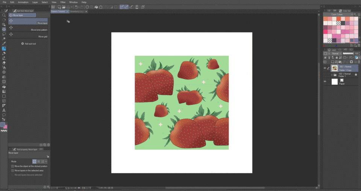The width and height of the screenshot is (361, 191).
Task: Click the New canvas icon
Action: click(x=59, y=7)
